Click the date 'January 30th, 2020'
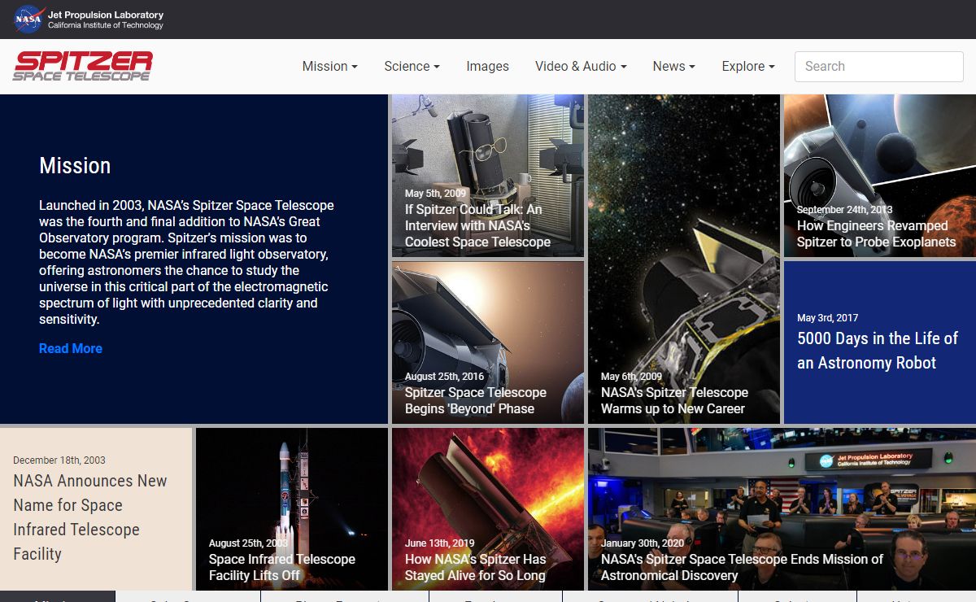This screenshot has width=976, height=602. coord(643,543)
